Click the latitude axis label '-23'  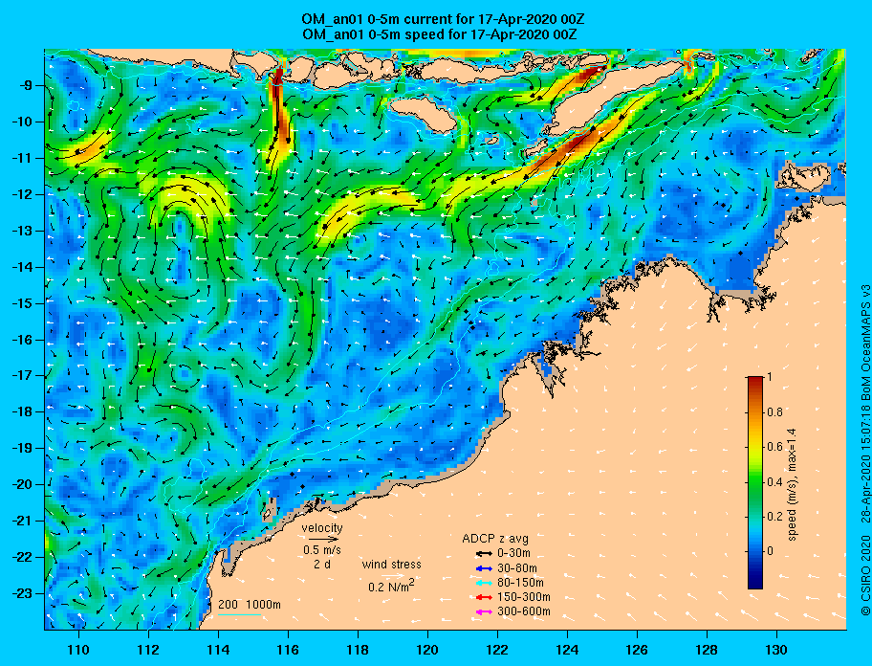22,593
